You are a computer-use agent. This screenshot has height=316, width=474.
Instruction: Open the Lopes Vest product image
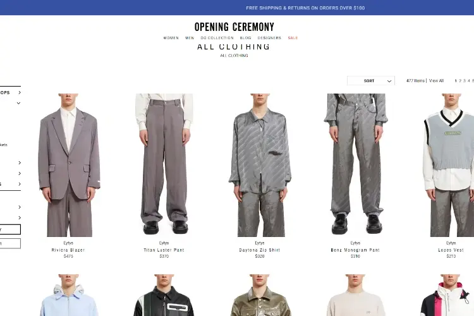coord(448,165)
